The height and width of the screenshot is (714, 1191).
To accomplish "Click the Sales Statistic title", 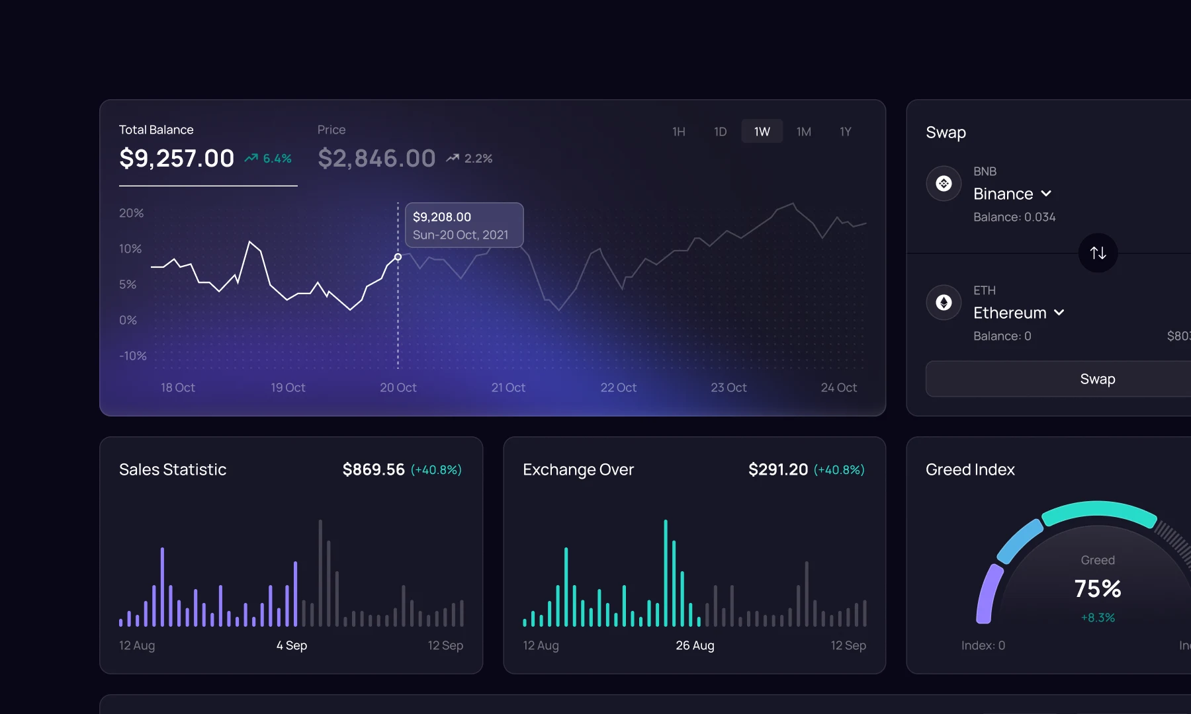I will pyautogui.click(x=173, y=469).
